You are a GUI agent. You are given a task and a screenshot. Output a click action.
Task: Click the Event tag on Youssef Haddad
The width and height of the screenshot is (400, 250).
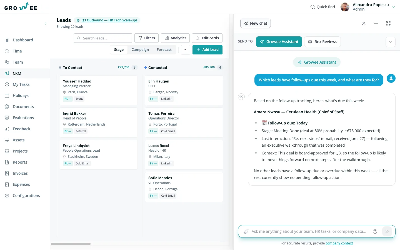pyautogui.click(x=79, y=99)
